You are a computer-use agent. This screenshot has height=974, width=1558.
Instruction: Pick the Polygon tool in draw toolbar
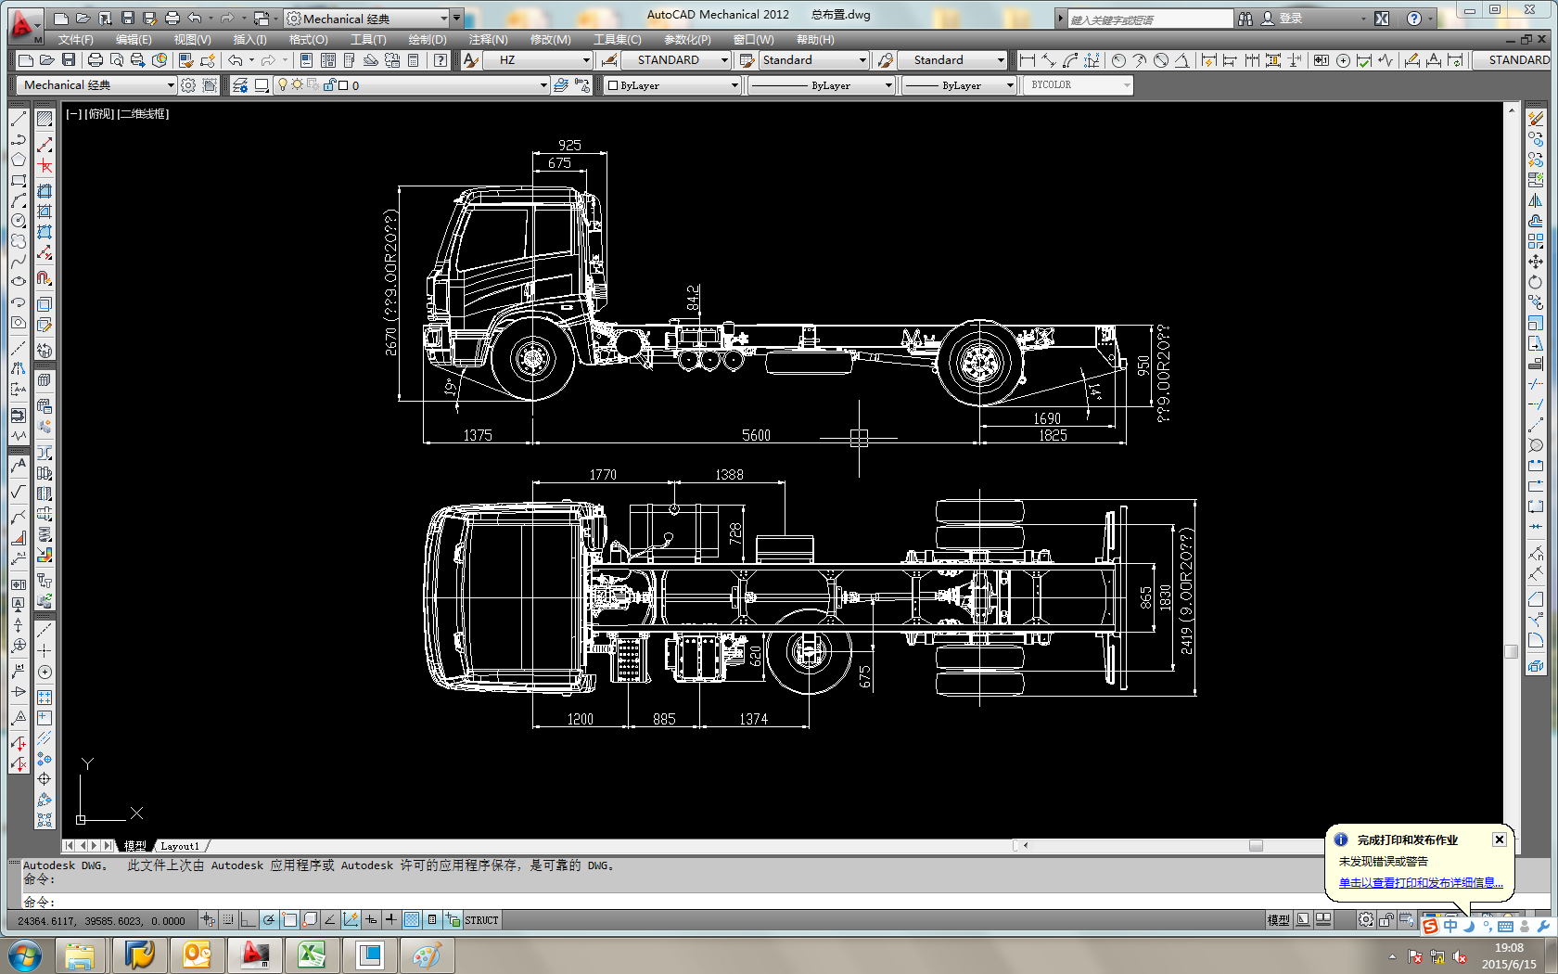19,160
